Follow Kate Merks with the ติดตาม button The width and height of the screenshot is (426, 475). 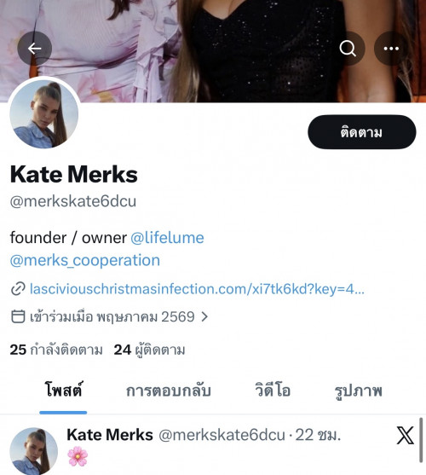point(362,132)
